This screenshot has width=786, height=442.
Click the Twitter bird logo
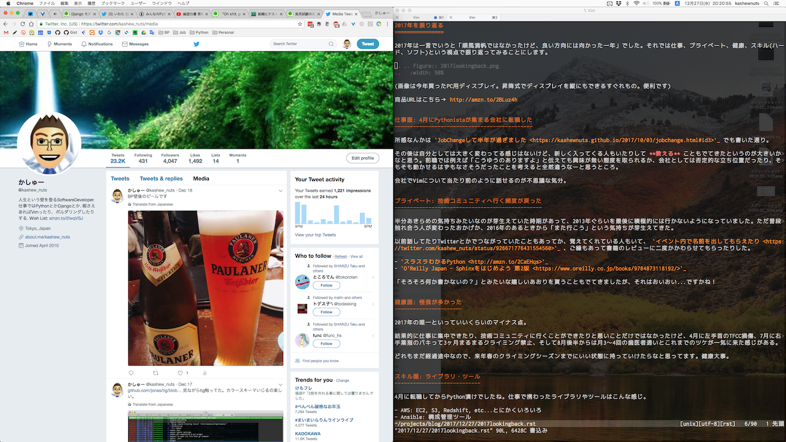pyautogui.click(x=196, y=44)
